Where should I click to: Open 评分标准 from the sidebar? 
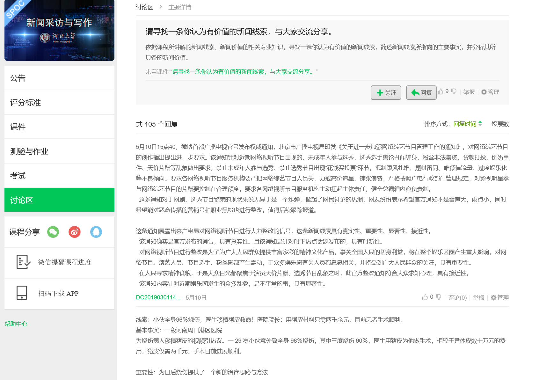59,103
